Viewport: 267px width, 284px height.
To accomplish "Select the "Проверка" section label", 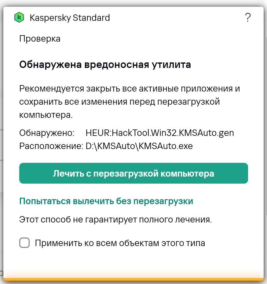I will tap(40, 39).
